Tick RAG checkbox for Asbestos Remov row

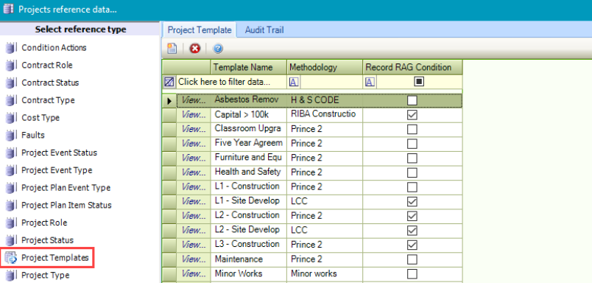tap(412, 100)
